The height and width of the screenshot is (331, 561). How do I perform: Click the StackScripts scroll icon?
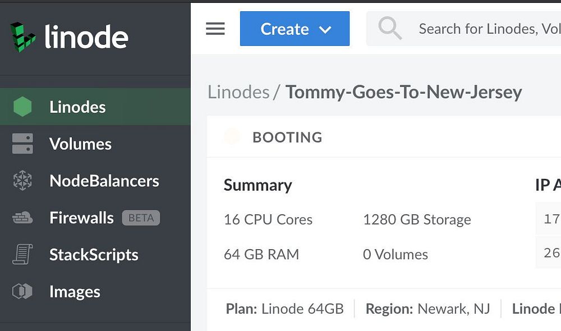coord(22,255)
